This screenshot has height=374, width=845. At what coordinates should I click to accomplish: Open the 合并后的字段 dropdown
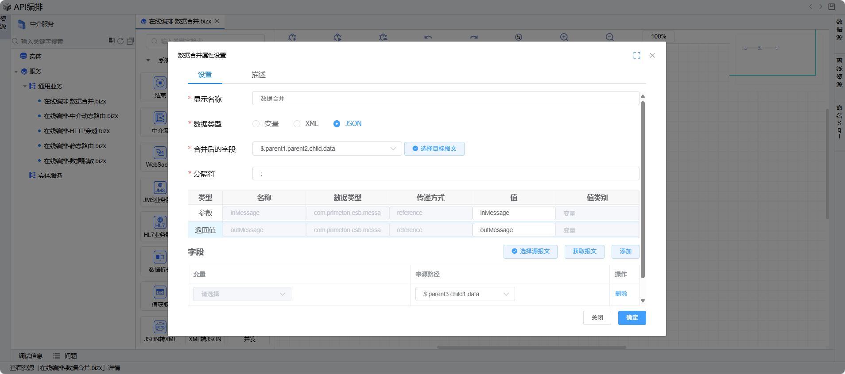327,149
